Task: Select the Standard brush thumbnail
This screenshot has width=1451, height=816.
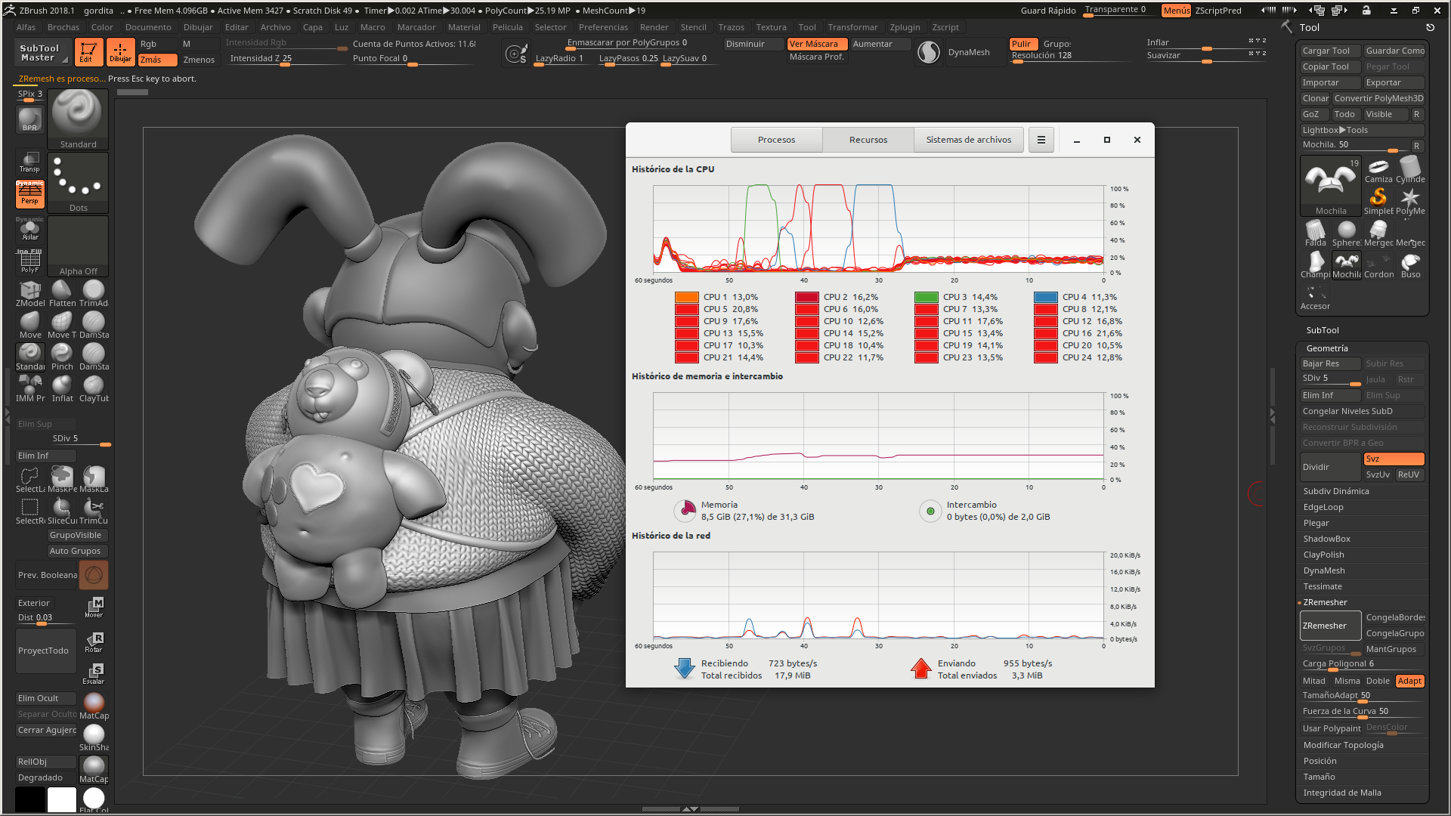Action: (78, 114)
